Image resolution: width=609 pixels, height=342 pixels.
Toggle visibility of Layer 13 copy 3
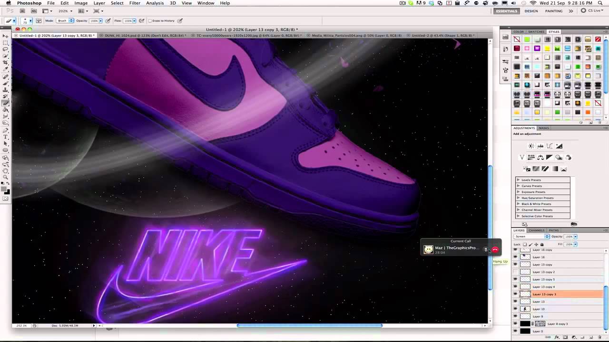(515, 294)
